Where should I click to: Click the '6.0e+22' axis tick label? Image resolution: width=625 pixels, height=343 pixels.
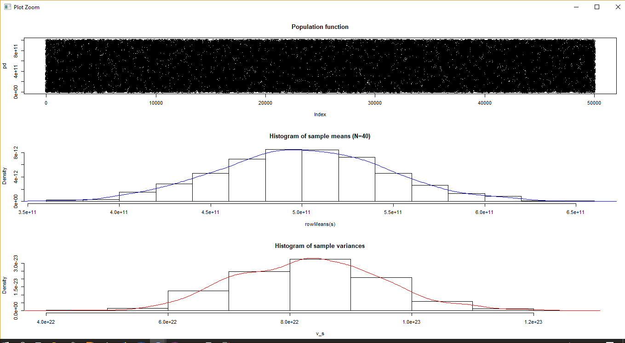click(168, 322)
